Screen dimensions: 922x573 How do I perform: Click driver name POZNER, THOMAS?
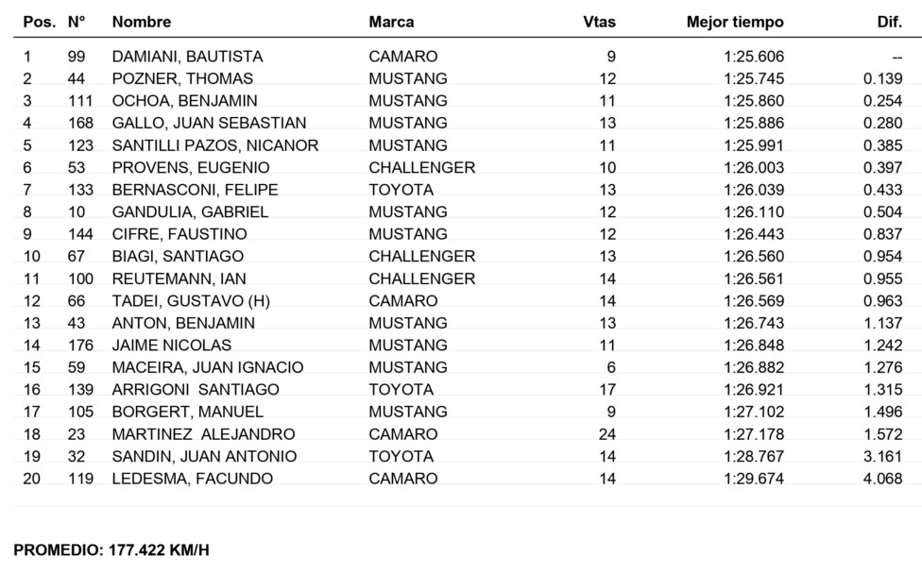(182, 78)
